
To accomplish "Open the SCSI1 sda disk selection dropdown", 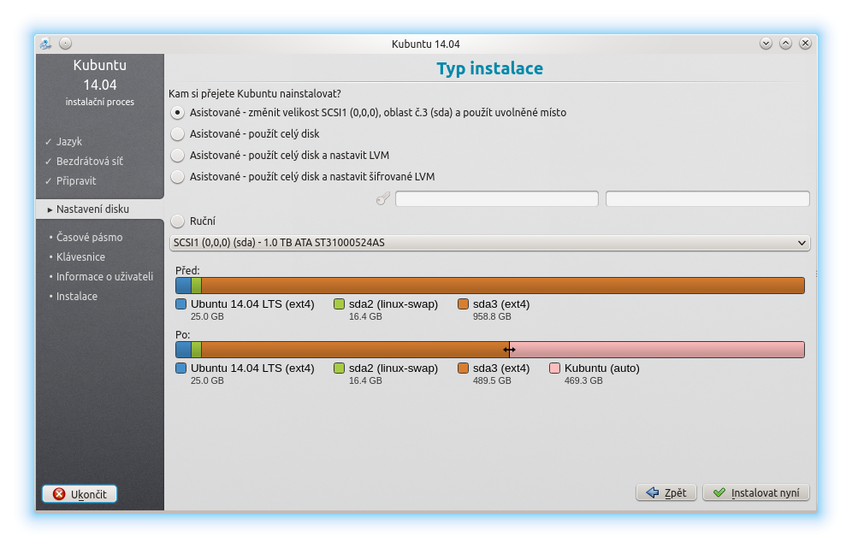I will click(489, 243).
